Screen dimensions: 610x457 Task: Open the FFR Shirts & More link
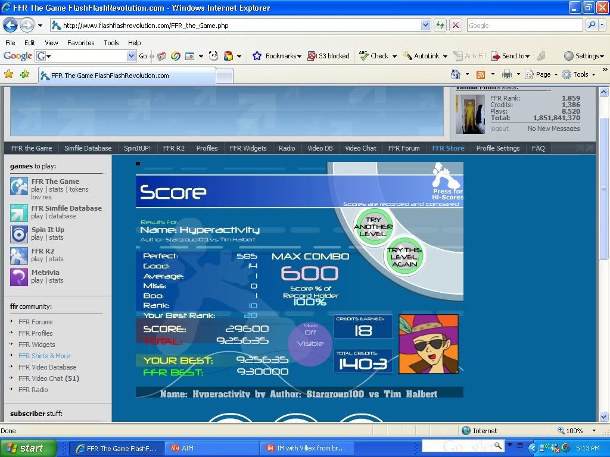(x=44, y=356)
